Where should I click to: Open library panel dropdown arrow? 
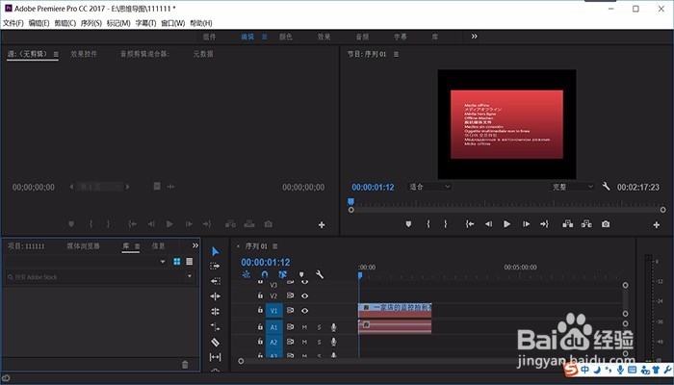[x=163, y=261]
